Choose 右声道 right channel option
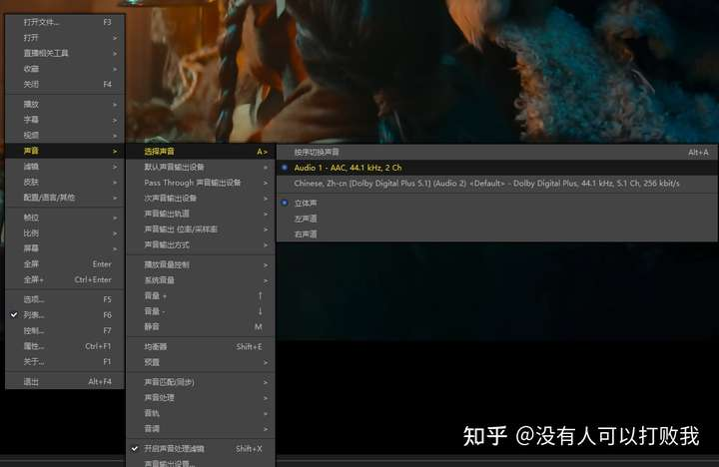This screenshot has height=467, width=719. pos(497,234)
